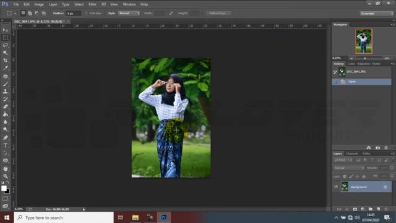Click the Change Screen Mode icon
396x223 pixels.
tap(6, 206)
